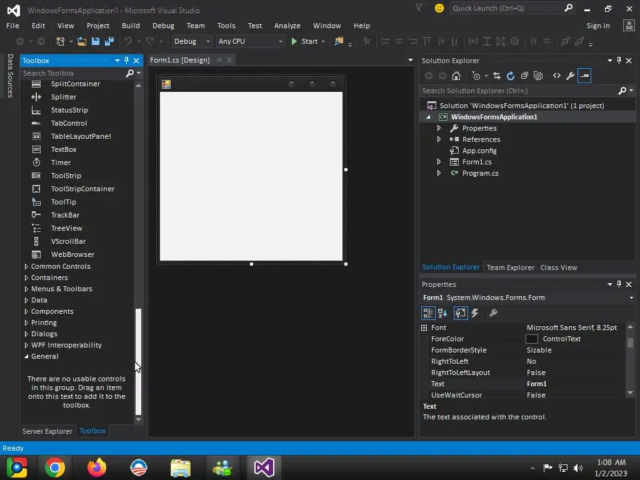The image size is (640, 480).
Task: Expand the Common Controls toolbox group
Action: click(x=26, y=266)
